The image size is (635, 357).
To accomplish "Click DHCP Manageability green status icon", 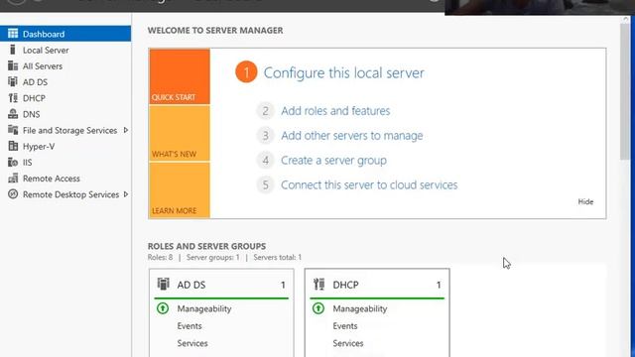I will pyautogui.click(x=318, y=308).
